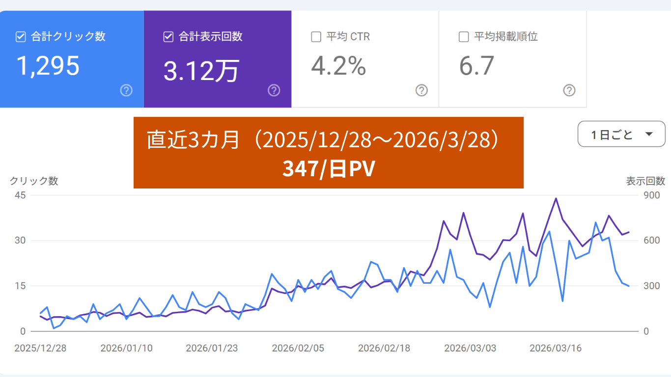Click the highest peak of the purple line
Viewport: 671px width, 377px height.
tap(556, 199)
